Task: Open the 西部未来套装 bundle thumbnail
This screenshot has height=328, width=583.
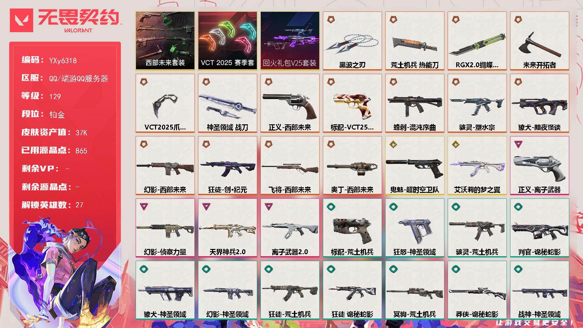Action: pyautogui.click(x=165, y=41)
